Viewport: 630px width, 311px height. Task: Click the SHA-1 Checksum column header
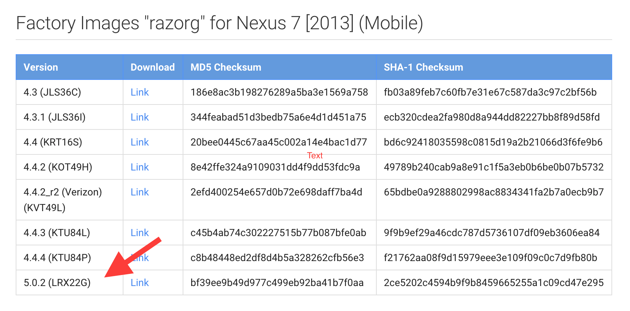[x=423, y=67]
